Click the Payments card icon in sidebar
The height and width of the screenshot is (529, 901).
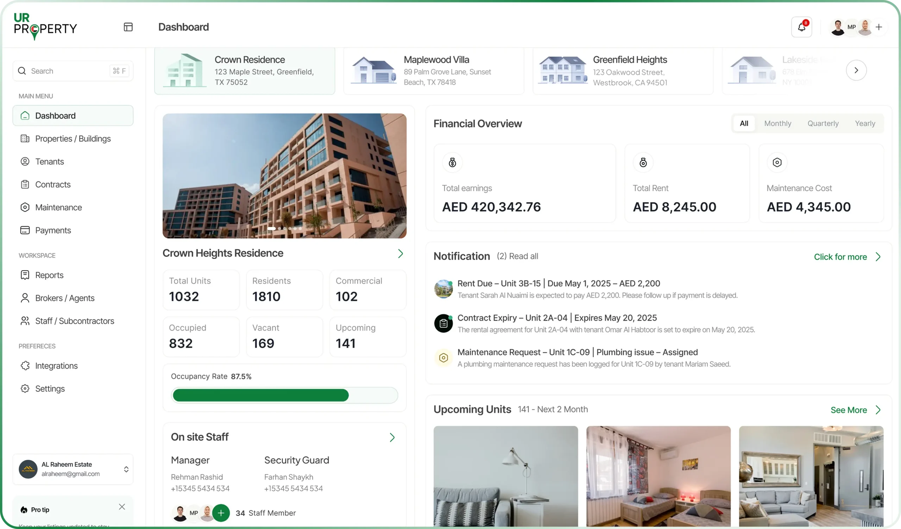tap(25, 230)
